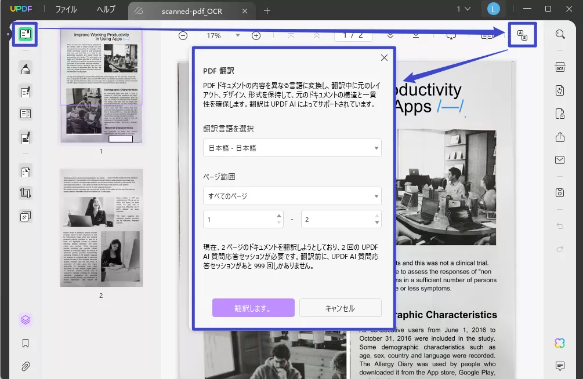583x379 pixels.
Task: Expand the window count dropdown showing 1
Action: [x=463, y=9]
